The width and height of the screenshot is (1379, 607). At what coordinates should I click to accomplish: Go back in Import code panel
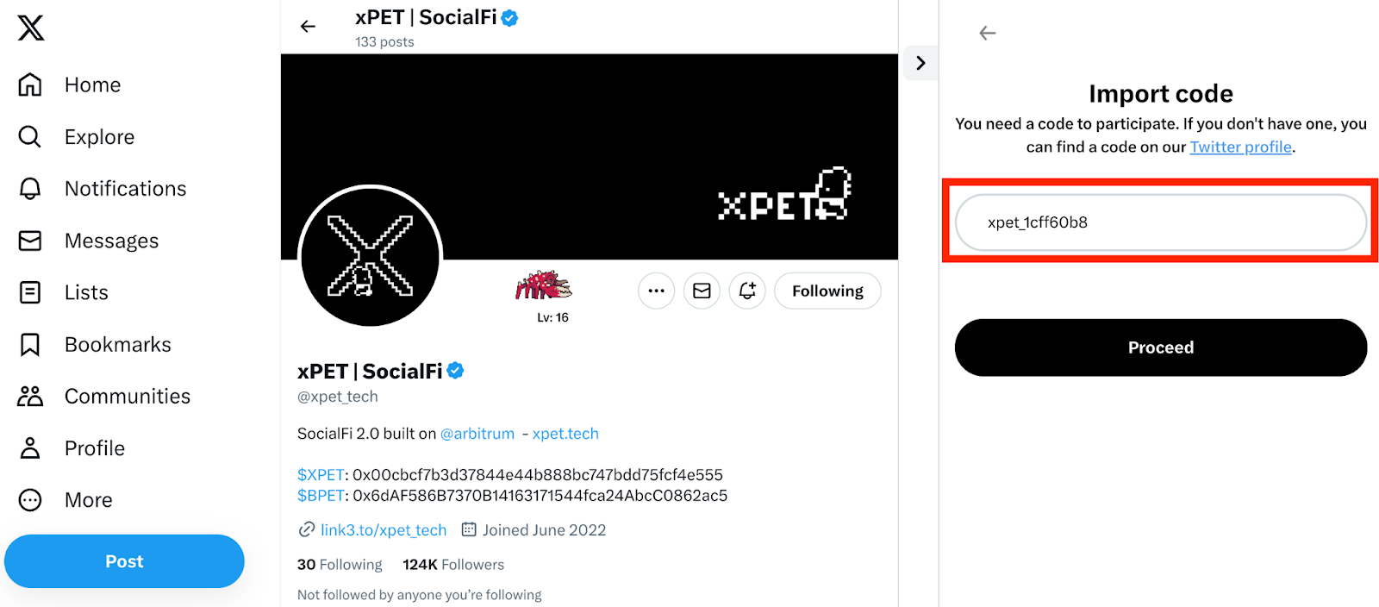tap(988, 33)
